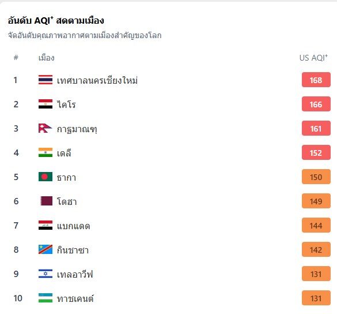337x314 pixels.
Task: Click the 149 AQI badge for โดฮา
Action: pyautogui.click(x=316, y=201)
